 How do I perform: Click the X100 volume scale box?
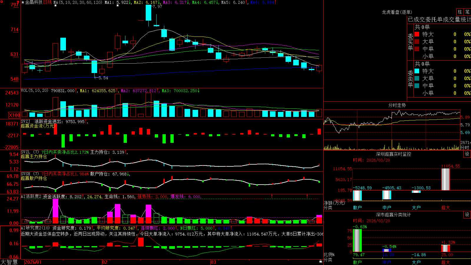point(14,115)
